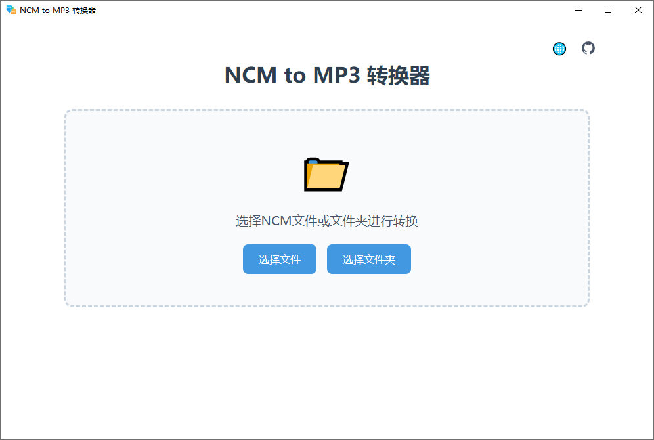Click the gap between the two blue buttons
This screenshot has height=440, width=654.
(322, 259)
